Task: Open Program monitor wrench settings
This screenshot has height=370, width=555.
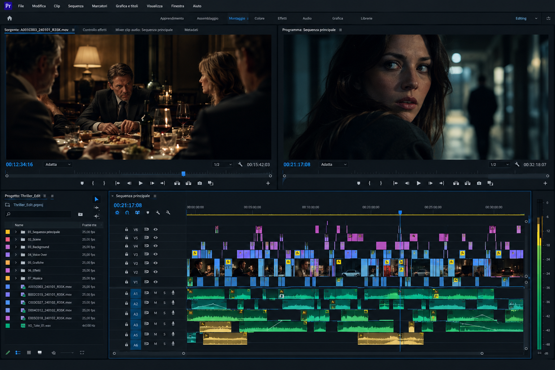Action: tap(517, 164)
